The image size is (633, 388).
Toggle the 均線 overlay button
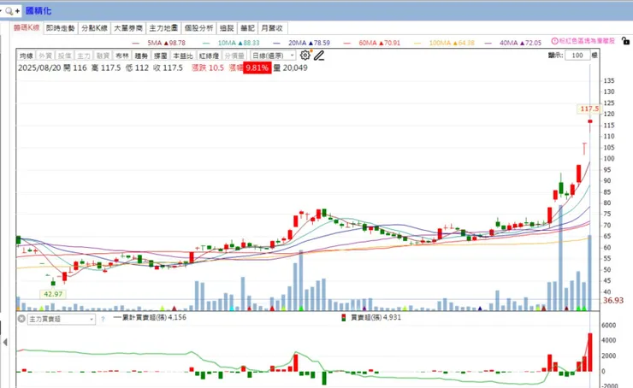click(x=27, y=56)
